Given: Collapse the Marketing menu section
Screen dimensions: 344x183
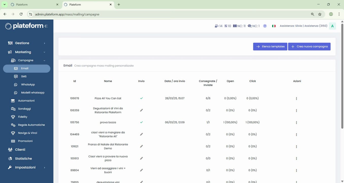Looking at the screenshot, I should pos(27,52).
